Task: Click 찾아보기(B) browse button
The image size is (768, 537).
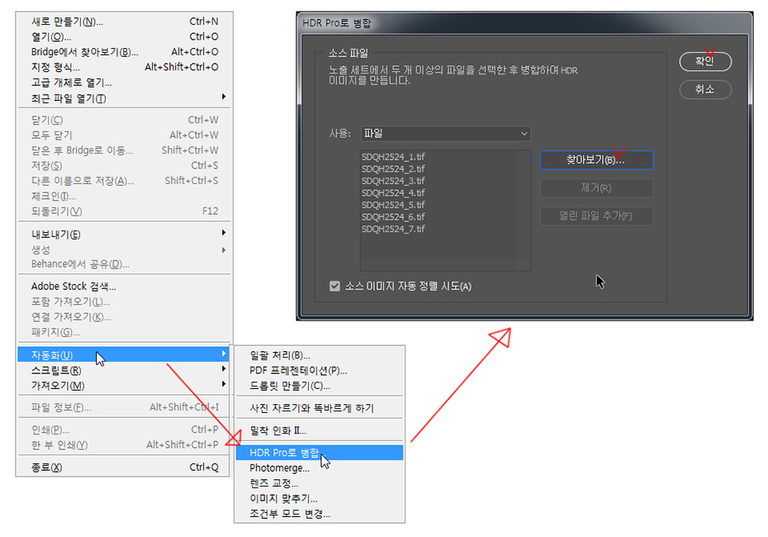Action: [x=596, y=159]
